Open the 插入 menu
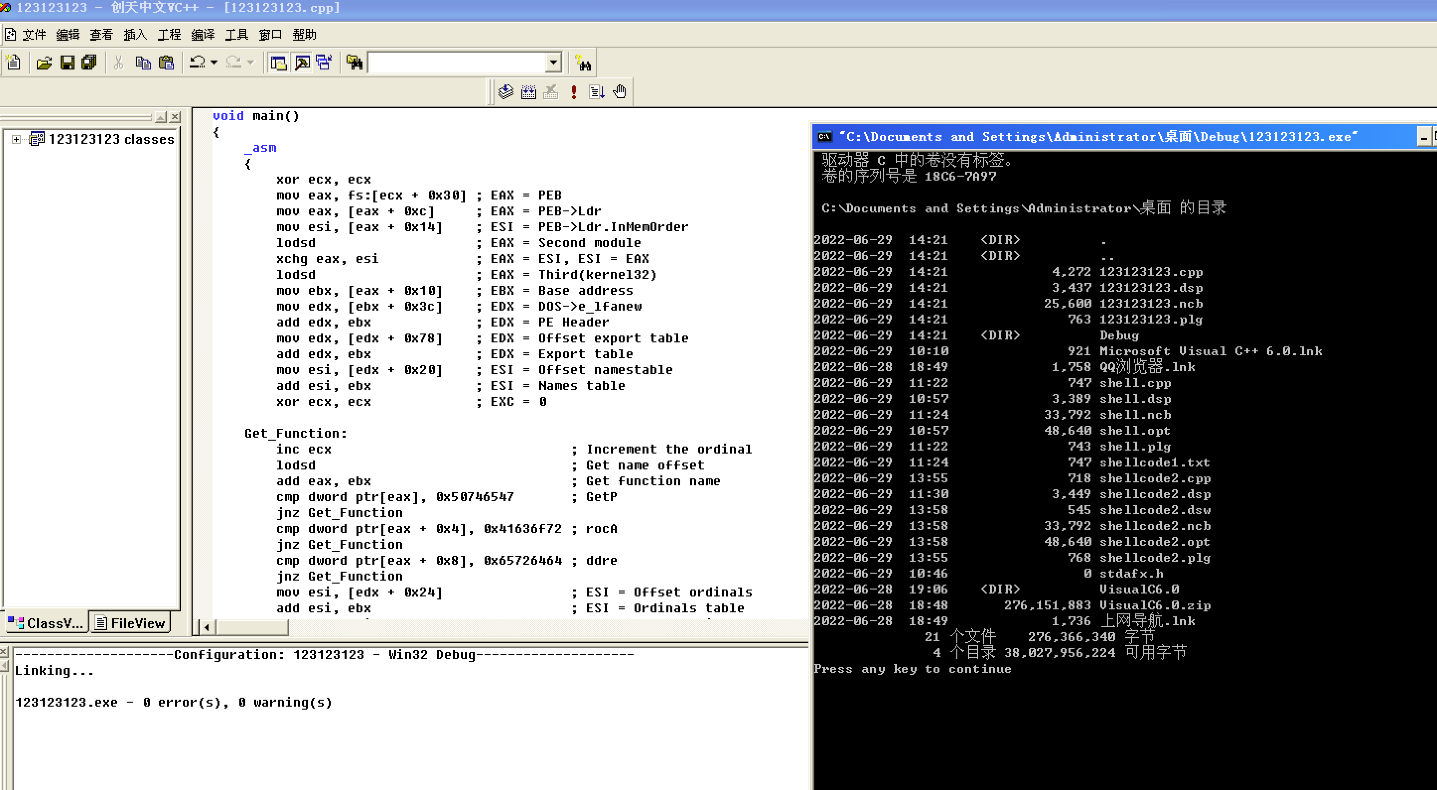Screen dimensions: 1437x790 (135, 35)
